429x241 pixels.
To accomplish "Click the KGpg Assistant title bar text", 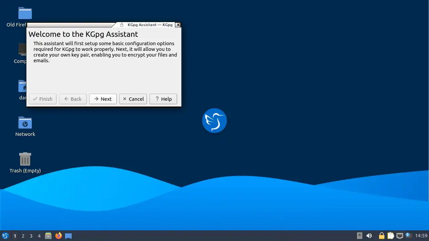I will (x=150, y=25).
